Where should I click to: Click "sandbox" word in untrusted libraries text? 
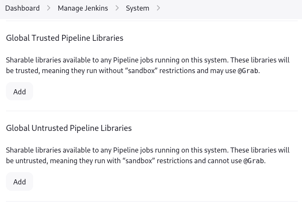[x=138, y=161]
